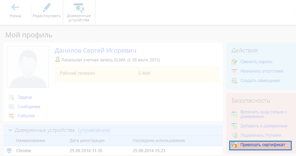Click Наименование column header
The height and width of the screenshot is (156, 296).
pos(30,141)
